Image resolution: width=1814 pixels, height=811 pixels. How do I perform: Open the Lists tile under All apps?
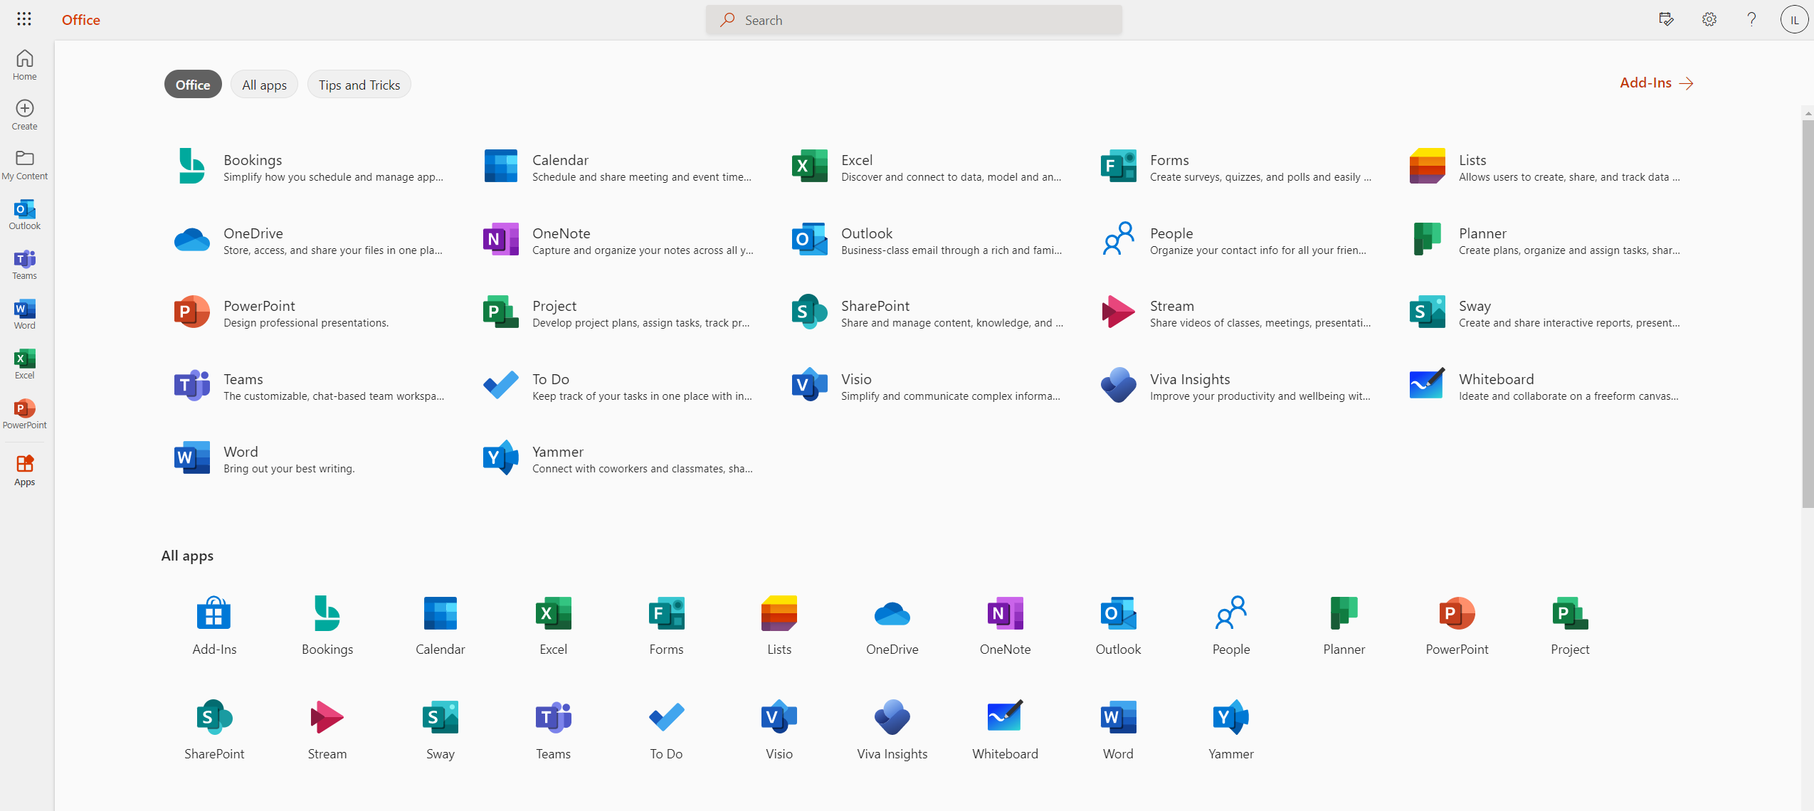(x=779, y=625)
